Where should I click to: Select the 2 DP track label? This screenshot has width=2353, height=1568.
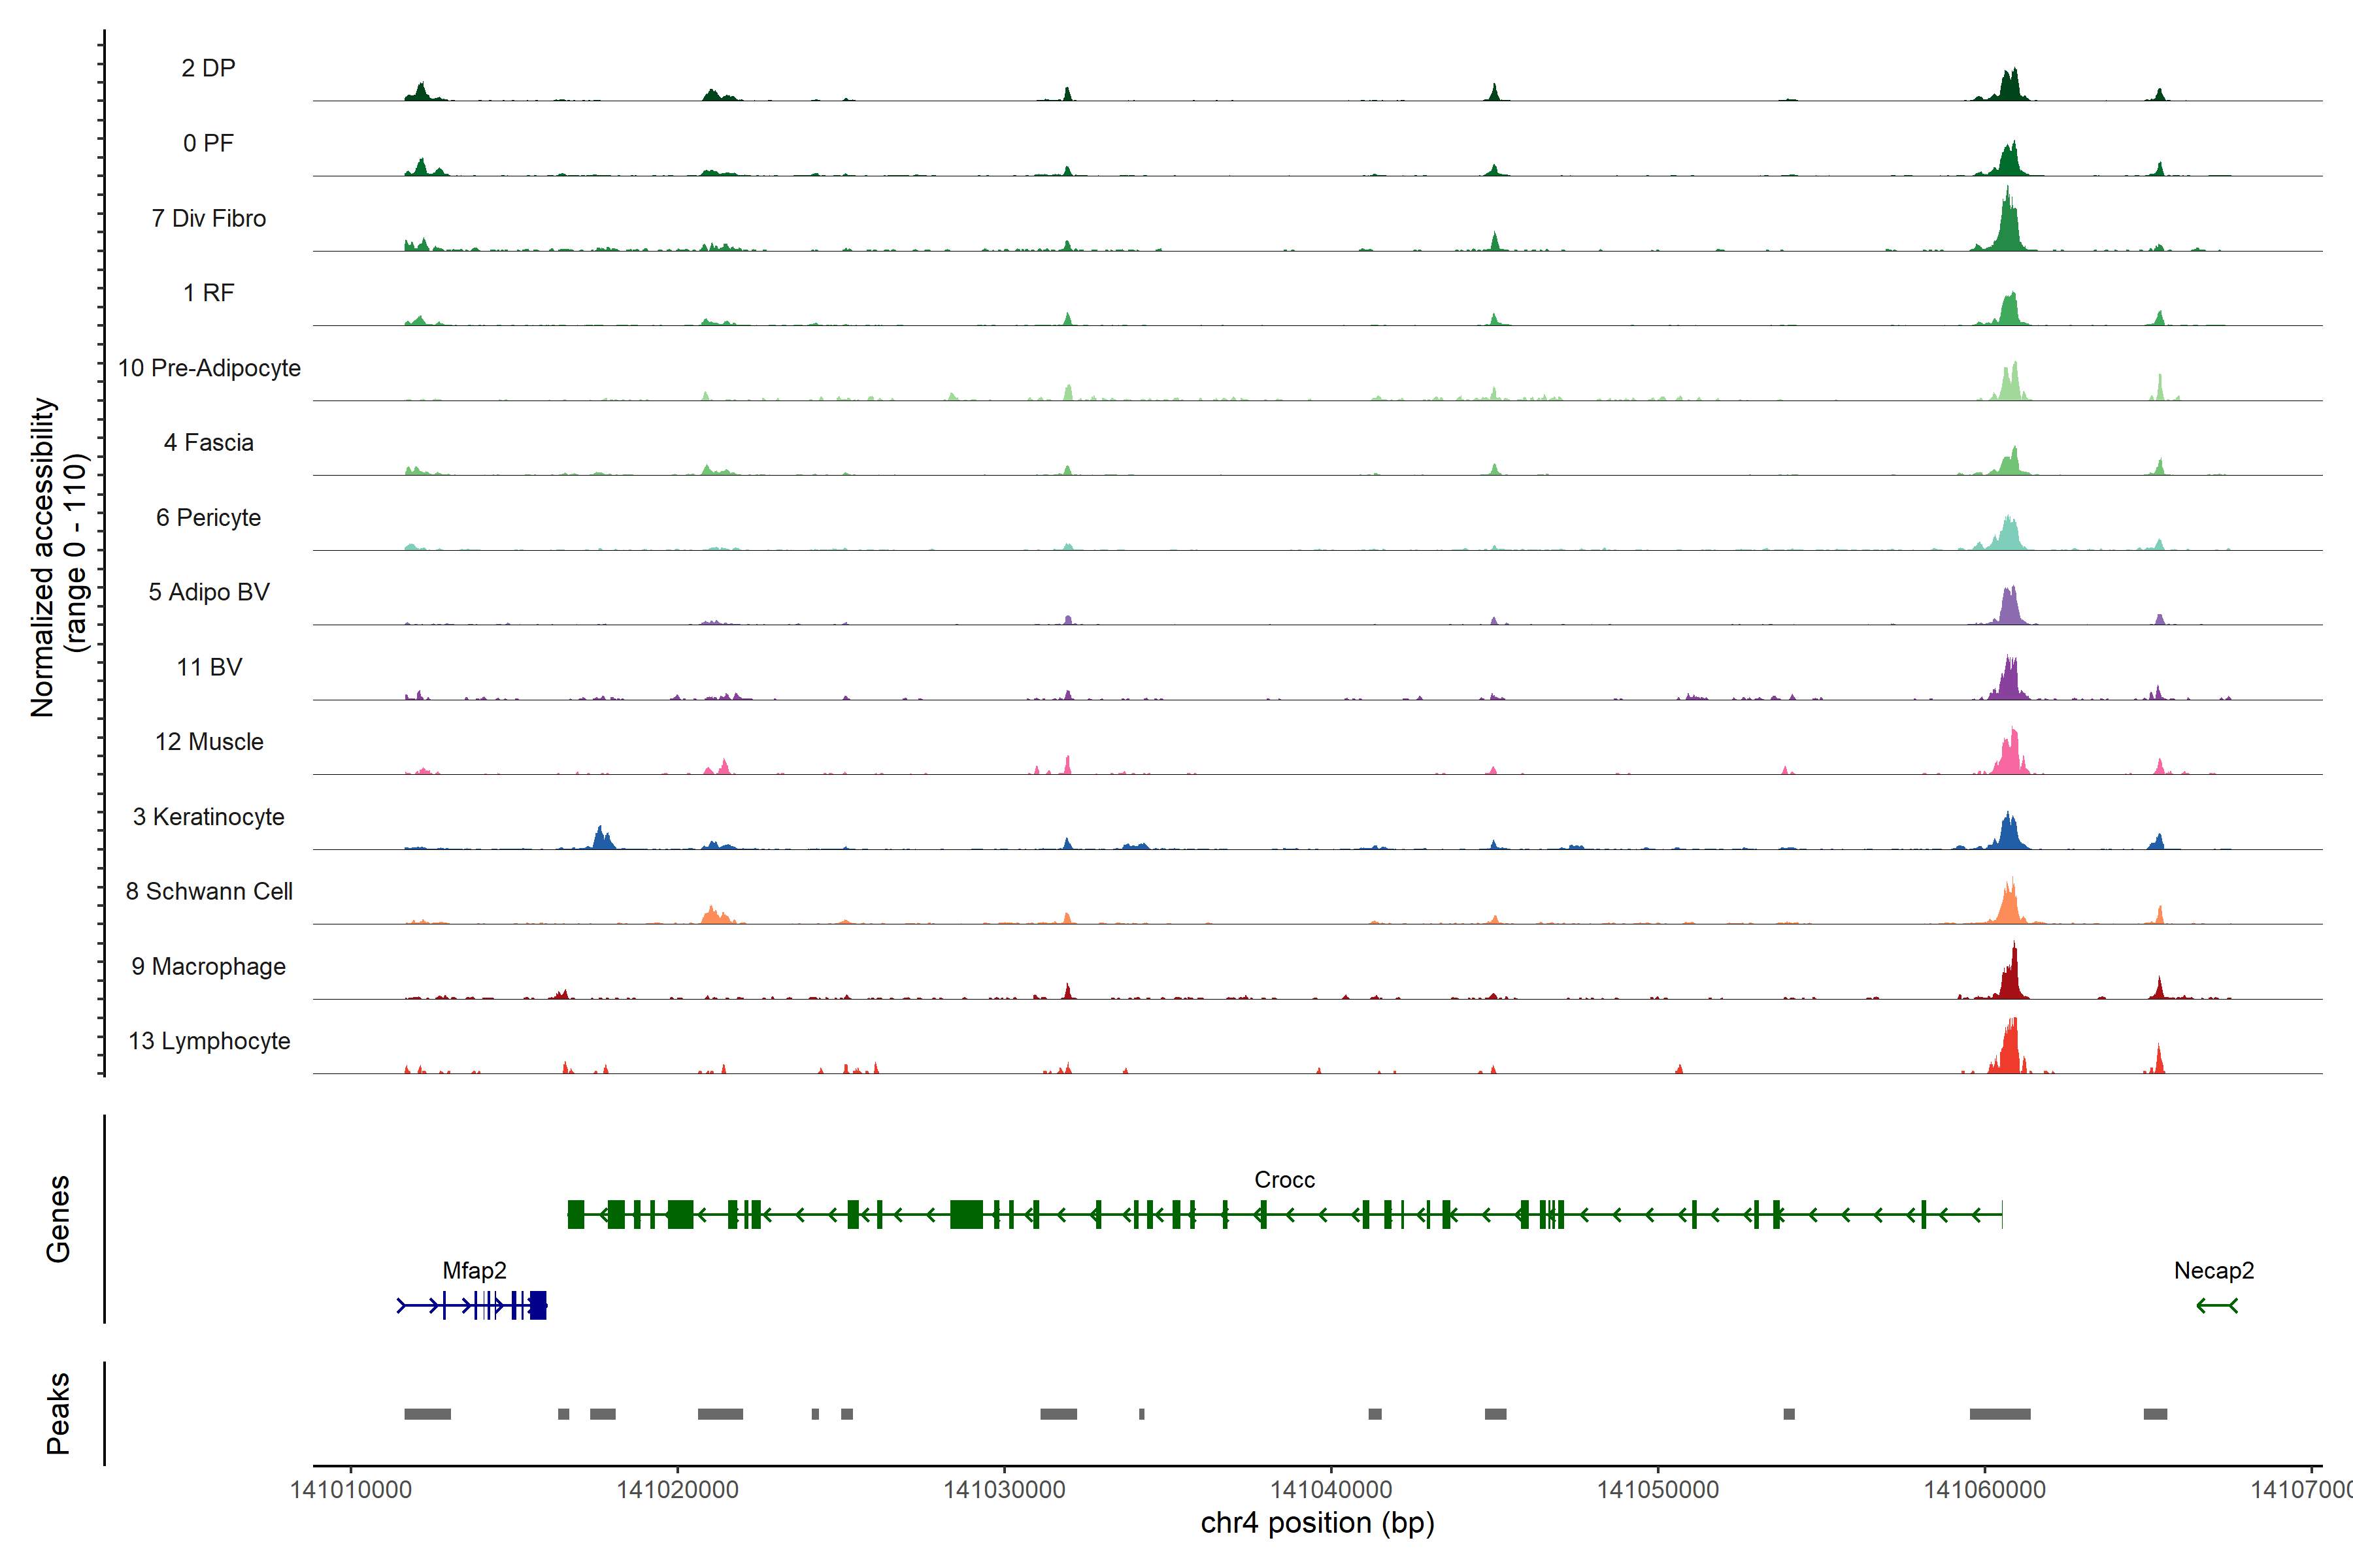(x=208, y=68)
